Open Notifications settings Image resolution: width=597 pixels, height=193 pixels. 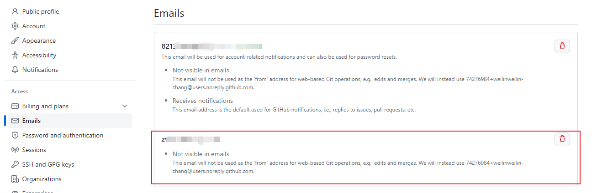[70, 70]
